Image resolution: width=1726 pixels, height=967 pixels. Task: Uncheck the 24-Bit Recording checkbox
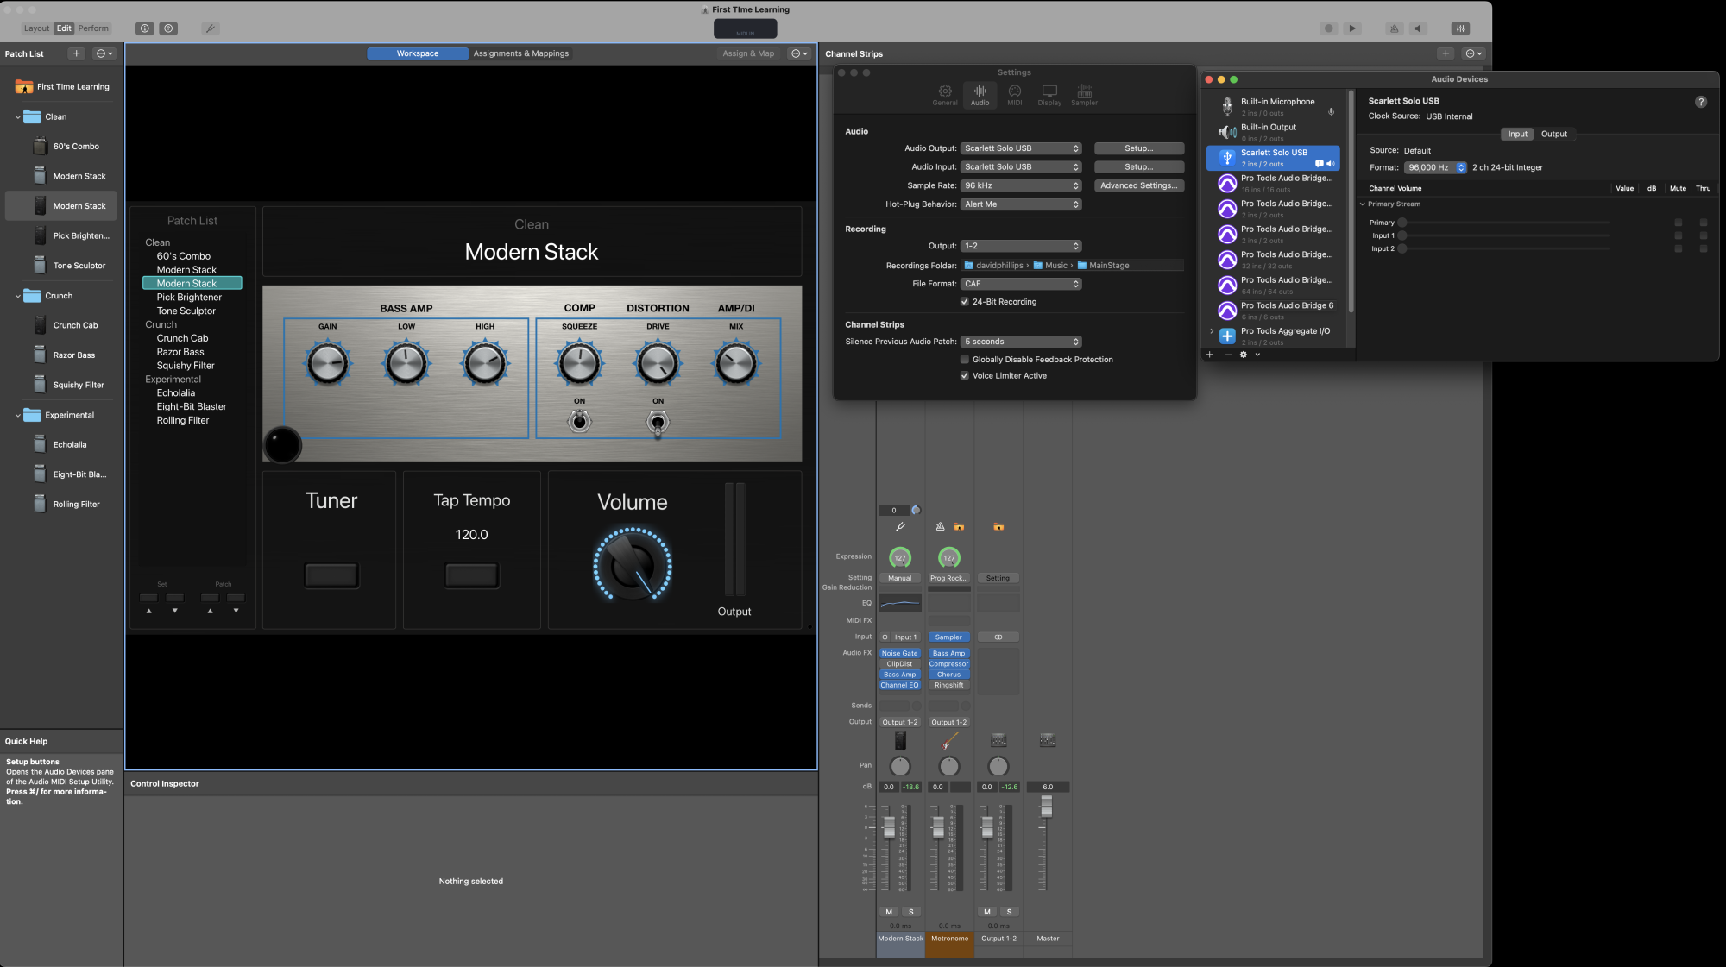pos(965,302)
